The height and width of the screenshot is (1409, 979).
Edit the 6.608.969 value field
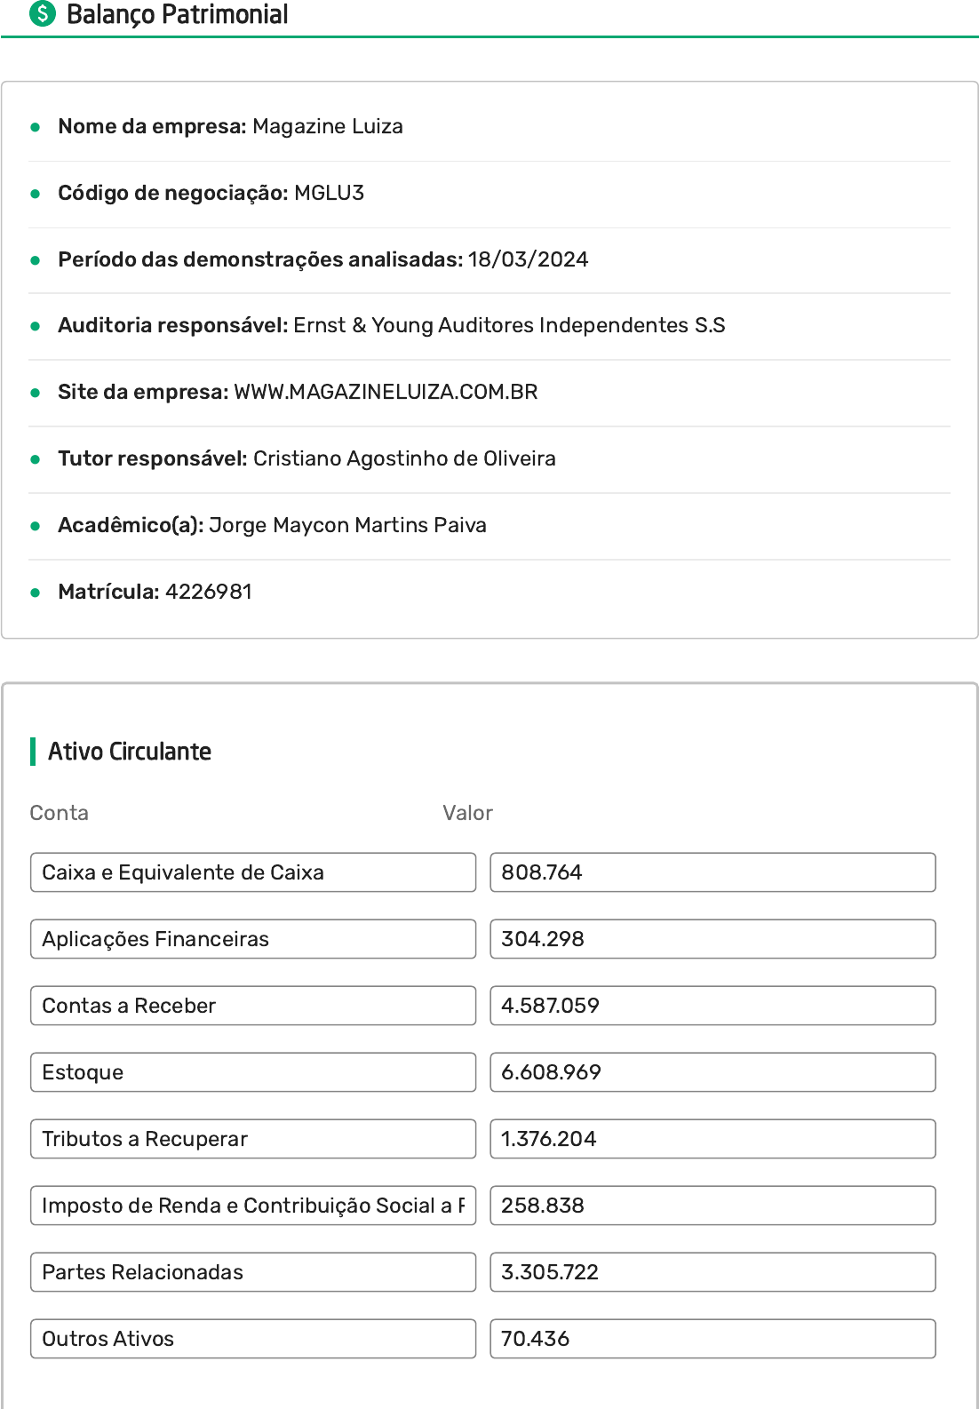point(712,1072)
